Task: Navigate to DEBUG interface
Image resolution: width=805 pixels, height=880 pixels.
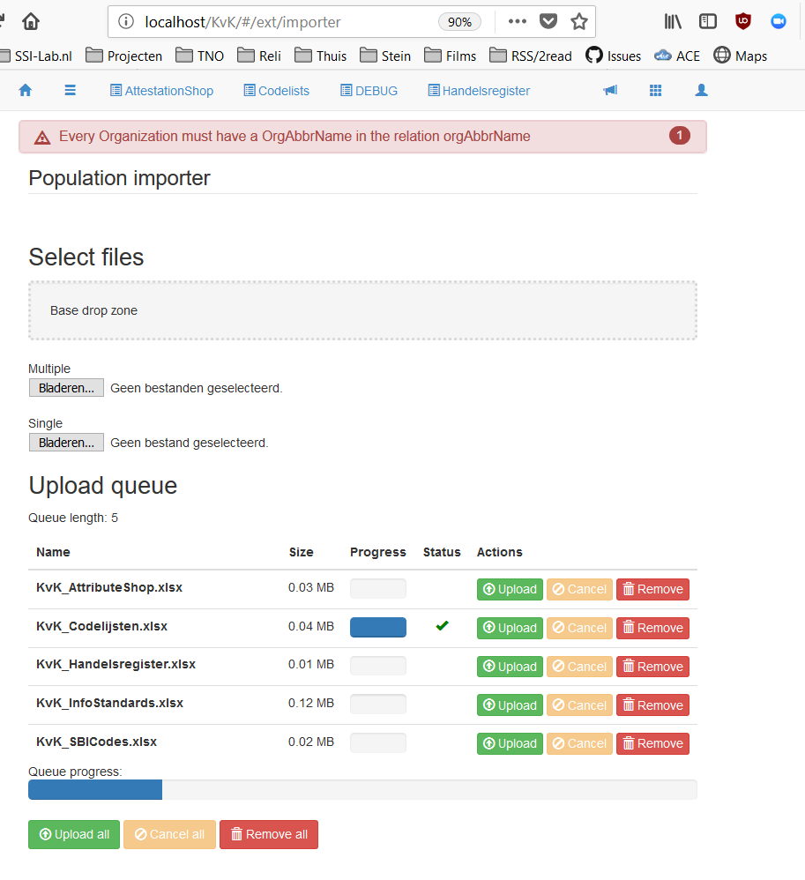Action: click(x=369, y=91)
